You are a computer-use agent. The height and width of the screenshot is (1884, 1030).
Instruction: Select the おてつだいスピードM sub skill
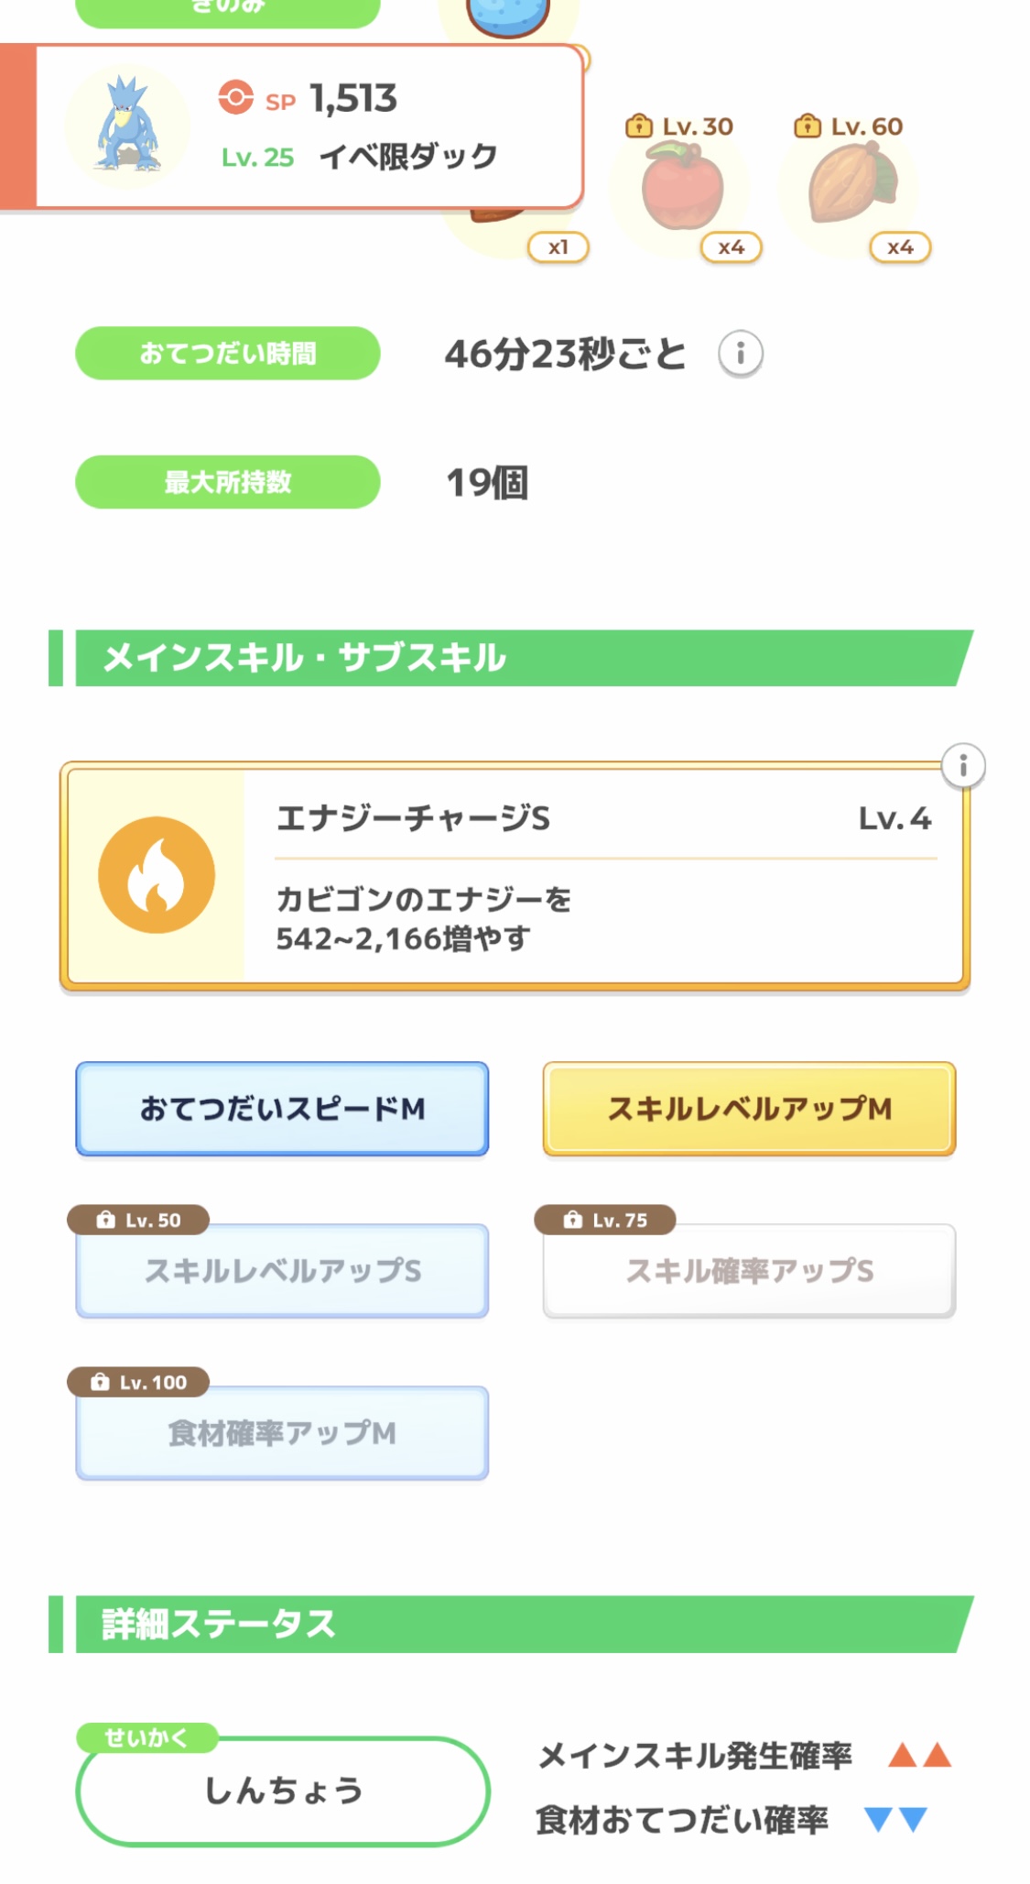click(x=282, y=1109)
